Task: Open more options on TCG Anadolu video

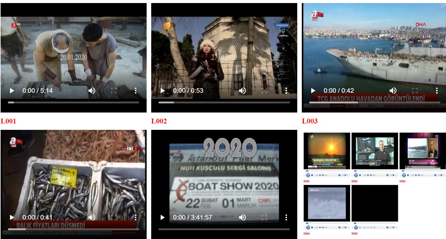Action: [436, 91]
